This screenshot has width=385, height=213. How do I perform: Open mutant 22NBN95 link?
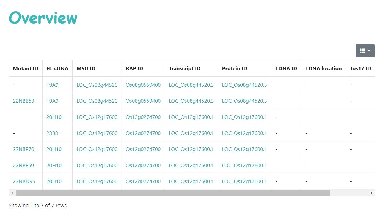coord(24,181)
